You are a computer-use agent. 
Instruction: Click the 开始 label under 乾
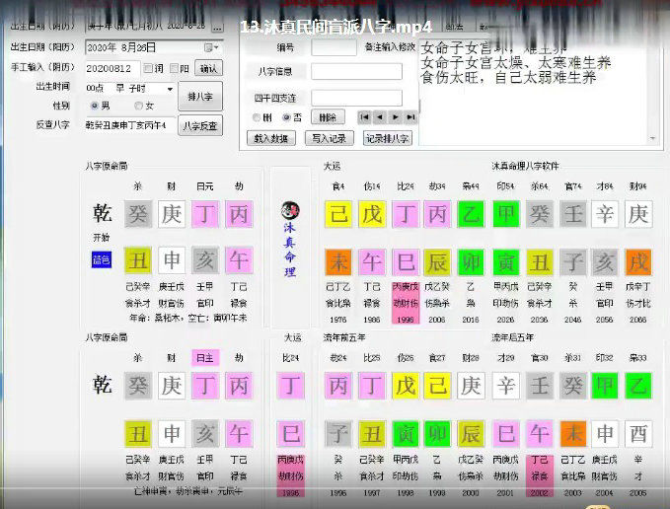(x=102, y=237)
